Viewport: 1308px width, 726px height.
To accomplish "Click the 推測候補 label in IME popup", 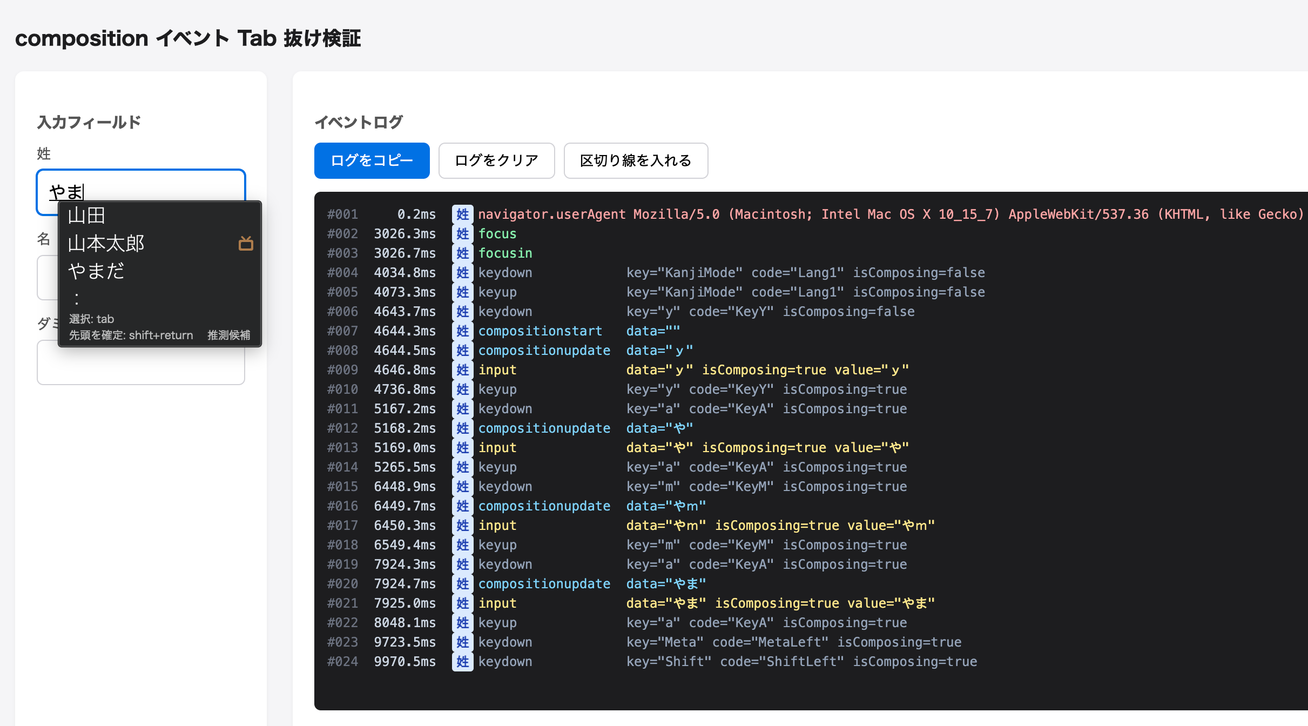I will [x=229, y=335].
